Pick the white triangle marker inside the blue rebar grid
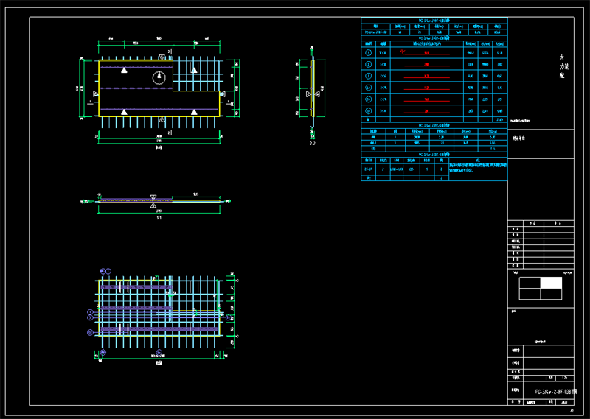This screenshot has width=590, height=419. 194,70
